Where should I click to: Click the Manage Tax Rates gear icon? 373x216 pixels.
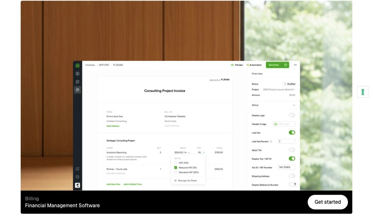[175, 180]
